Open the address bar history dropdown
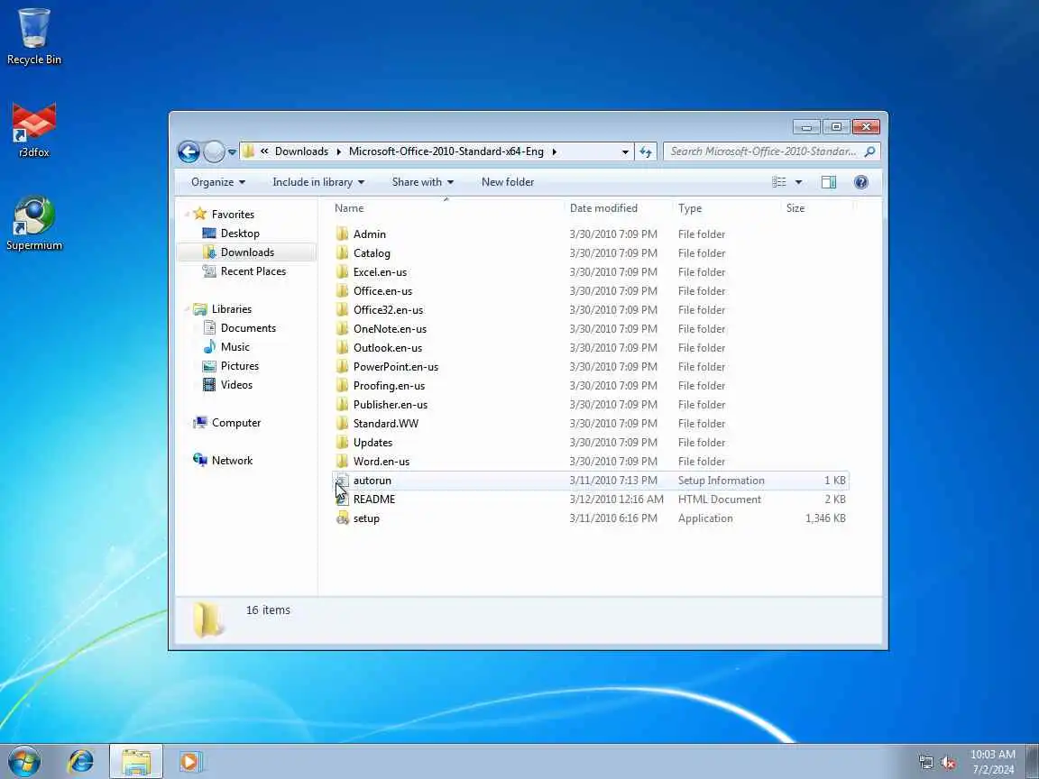The width and height of the screenshot is (1039, 779). 625,151
